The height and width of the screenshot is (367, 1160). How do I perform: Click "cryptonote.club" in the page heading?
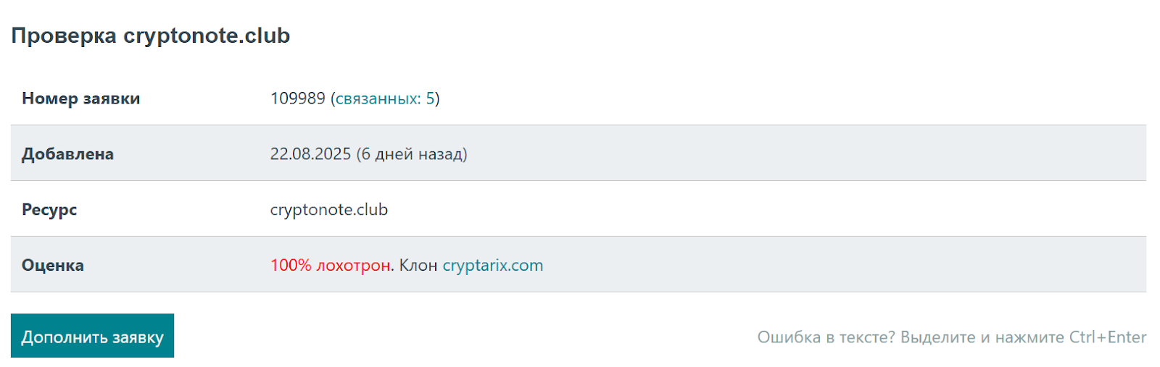[x=207, y=35]
